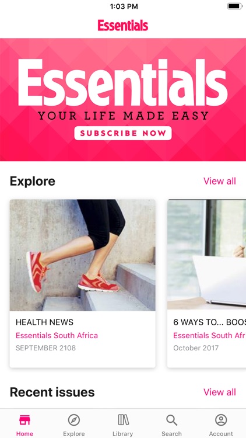This screenshot has height=438, width=246.
Task: Tap the Essentials pink promo banner
Action: (123, 100)
